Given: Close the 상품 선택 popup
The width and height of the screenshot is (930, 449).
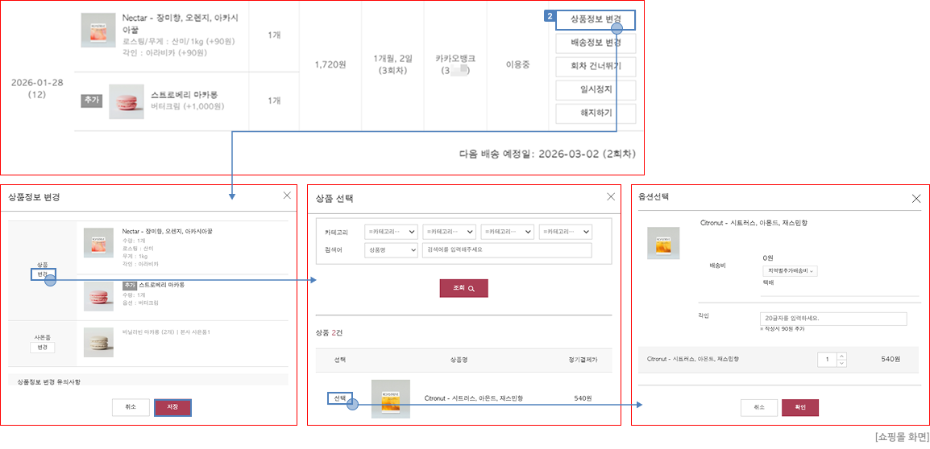Looking at the screenshot, I should [x=610, y=197].
